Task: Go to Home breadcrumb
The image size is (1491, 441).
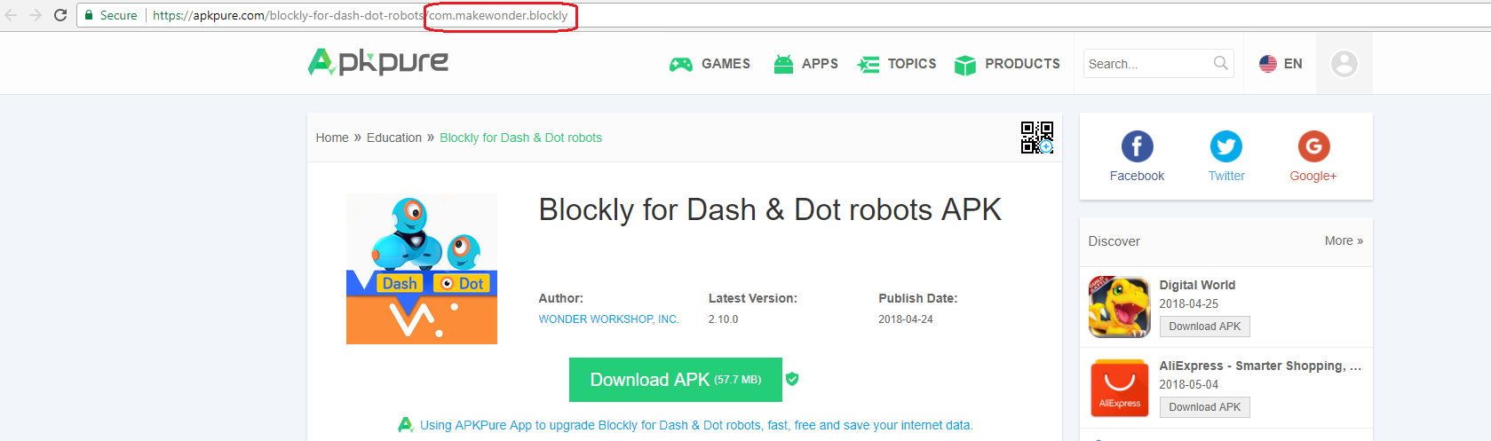Action: pos(332,138)
